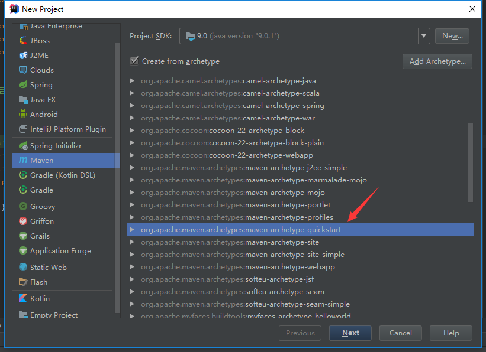
Task: Select Android project category
Action: point(63,114)
